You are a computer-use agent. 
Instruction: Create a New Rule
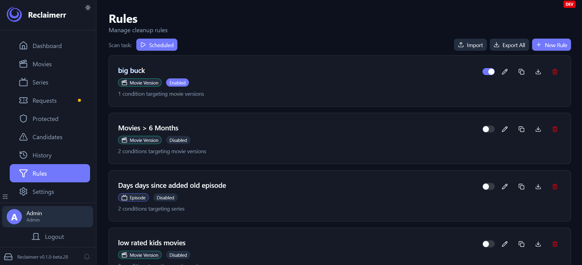(551, 45)
